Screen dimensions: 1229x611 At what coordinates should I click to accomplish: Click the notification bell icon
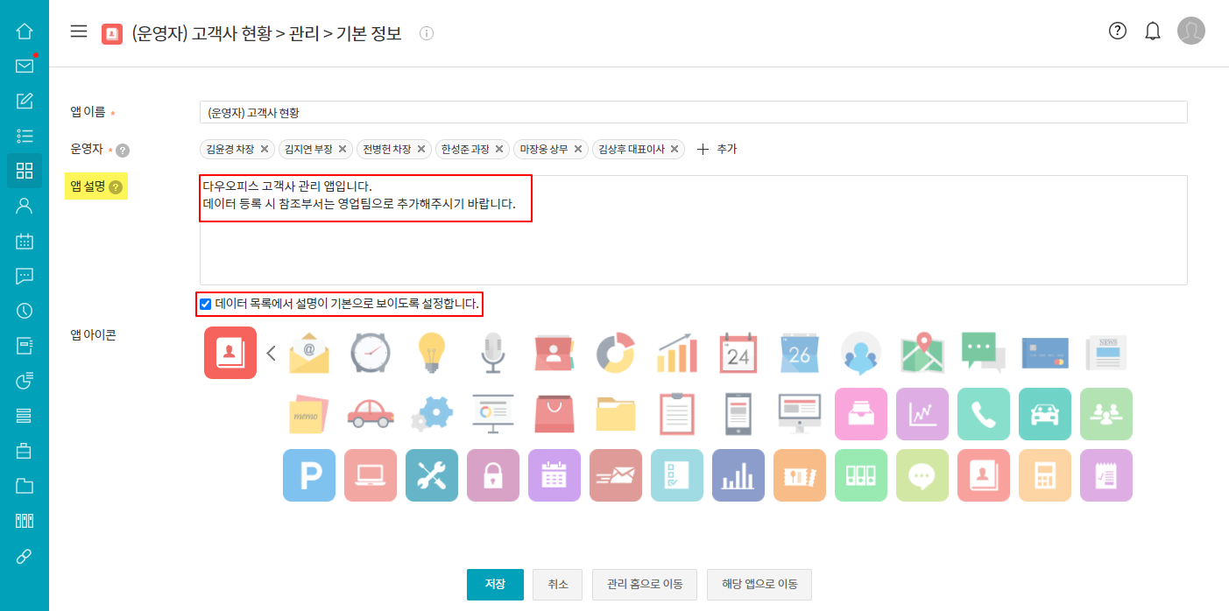(x=1153, y=32)
